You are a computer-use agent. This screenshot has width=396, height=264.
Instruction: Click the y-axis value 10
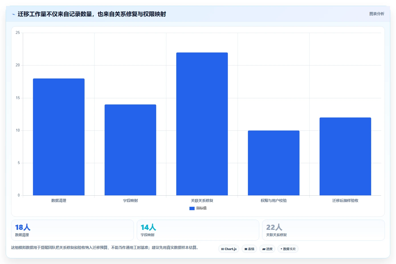(x=18, y=130)
